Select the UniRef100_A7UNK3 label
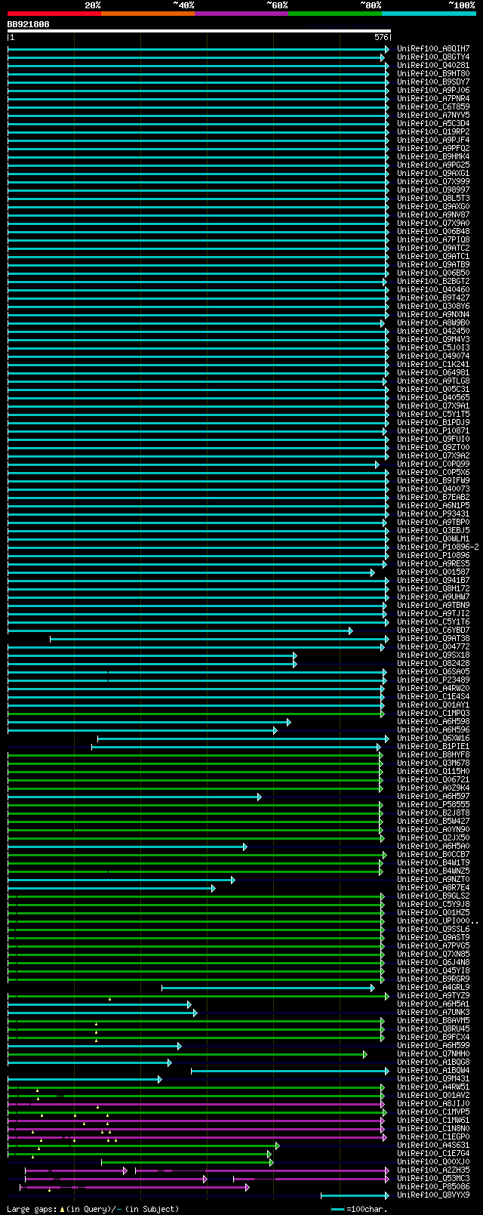 [433, 1012]
